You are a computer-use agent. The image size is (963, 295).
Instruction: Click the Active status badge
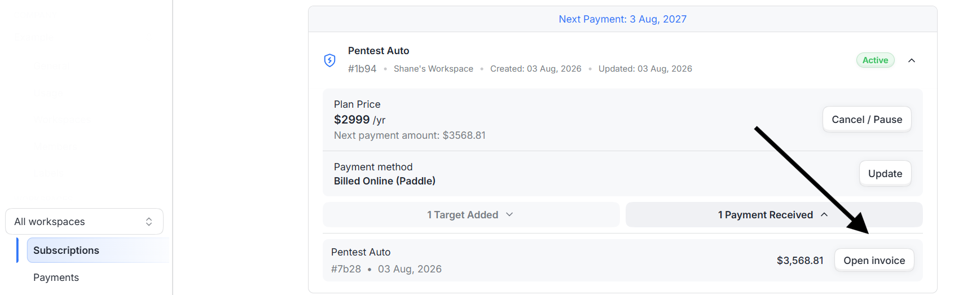(875, 60)
